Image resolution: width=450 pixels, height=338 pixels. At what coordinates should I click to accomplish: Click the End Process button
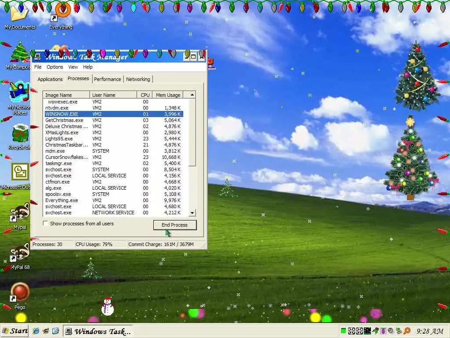[175, 225]
